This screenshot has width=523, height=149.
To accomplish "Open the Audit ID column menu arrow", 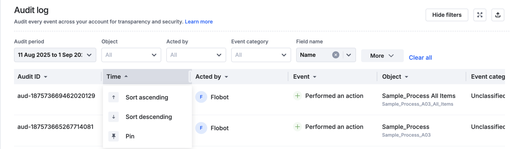I will tap(46, 77).
